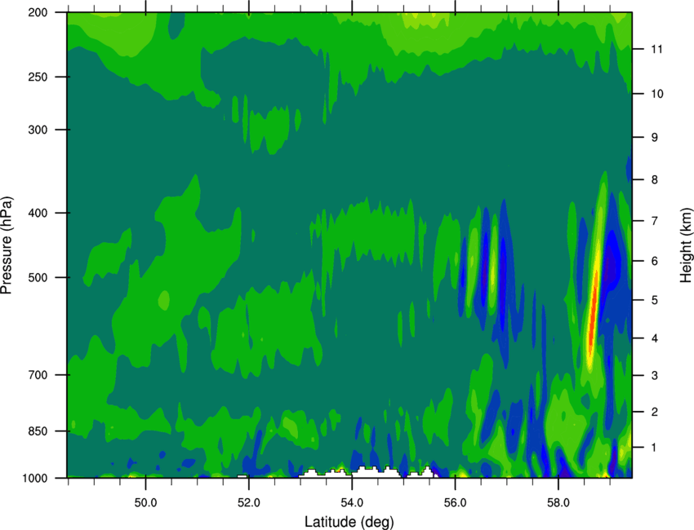Click the 5 km height label

(655, 300)
